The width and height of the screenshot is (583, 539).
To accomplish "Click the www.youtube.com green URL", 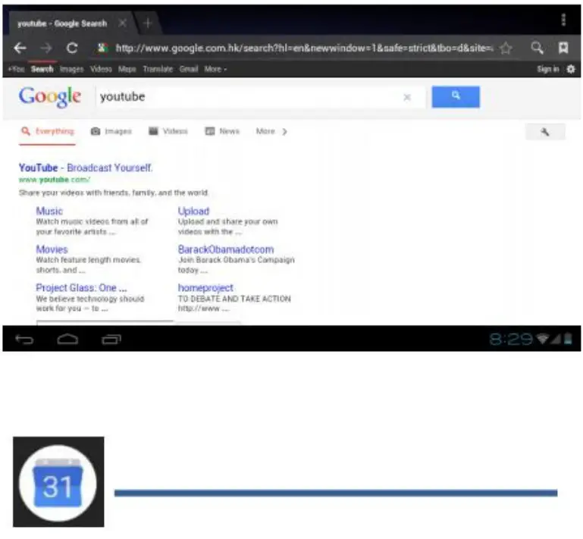I will [55, 180].
